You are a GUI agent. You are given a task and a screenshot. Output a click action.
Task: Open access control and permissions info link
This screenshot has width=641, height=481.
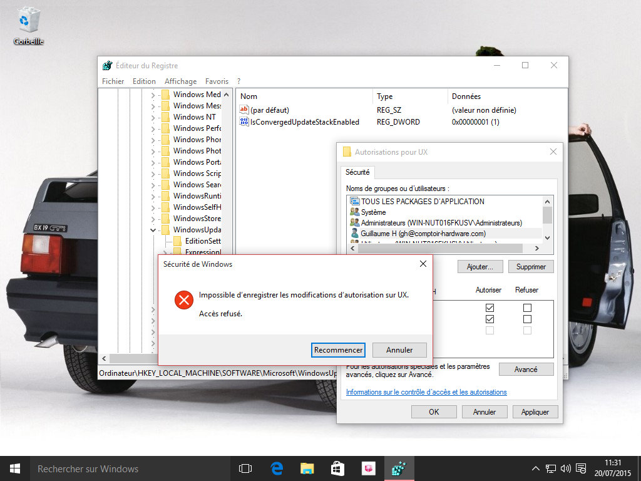(x=426, y=392)
